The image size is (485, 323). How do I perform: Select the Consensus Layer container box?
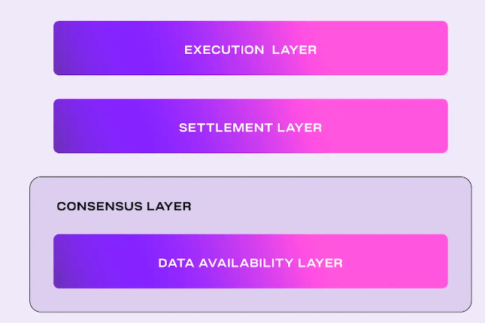(x=250, y=299)
